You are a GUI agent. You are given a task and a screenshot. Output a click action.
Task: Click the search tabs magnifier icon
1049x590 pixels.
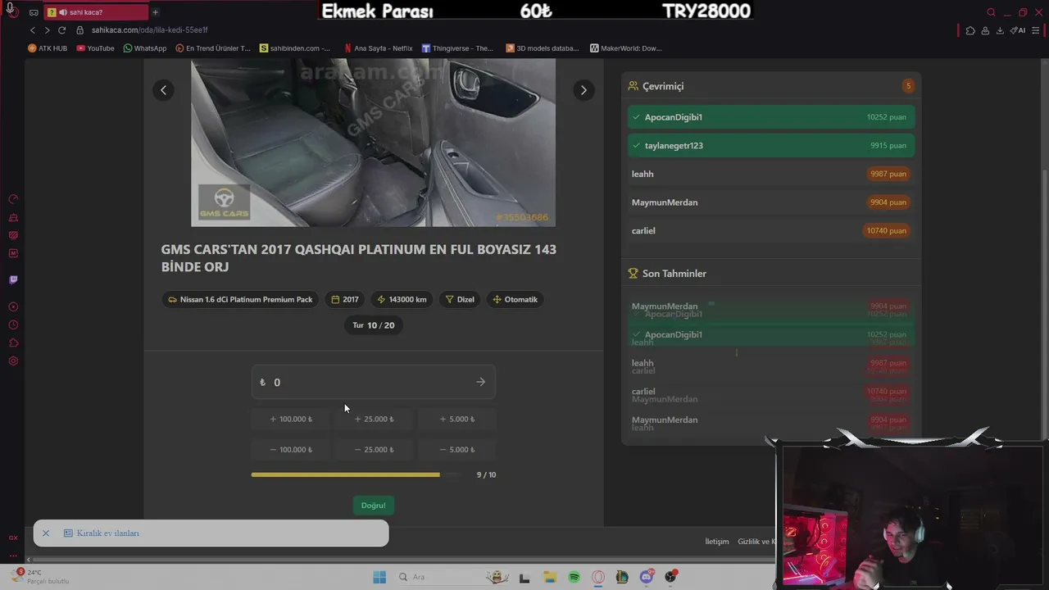991,12
